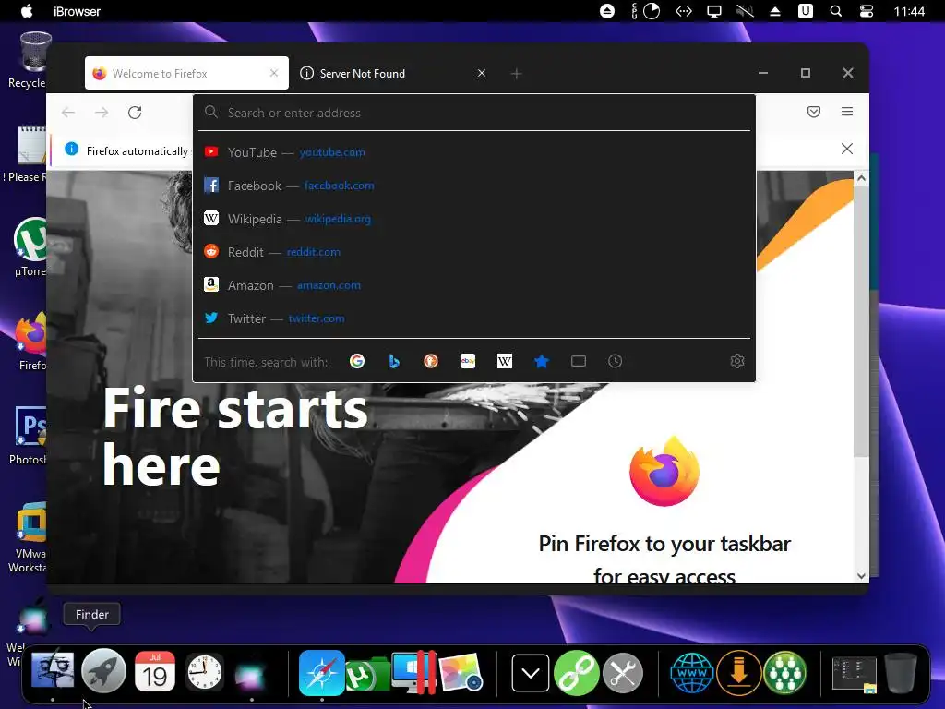Screen dimensions: 945x709
Task: Select the YouTube suggestion
Action: click(473, 152)
